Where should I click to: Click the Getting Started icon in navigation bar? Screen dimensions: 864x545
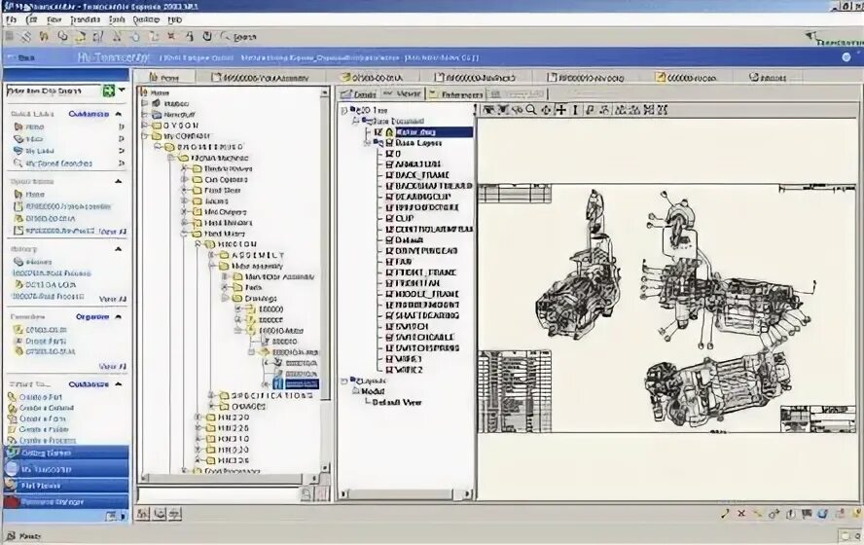(12, 453)
